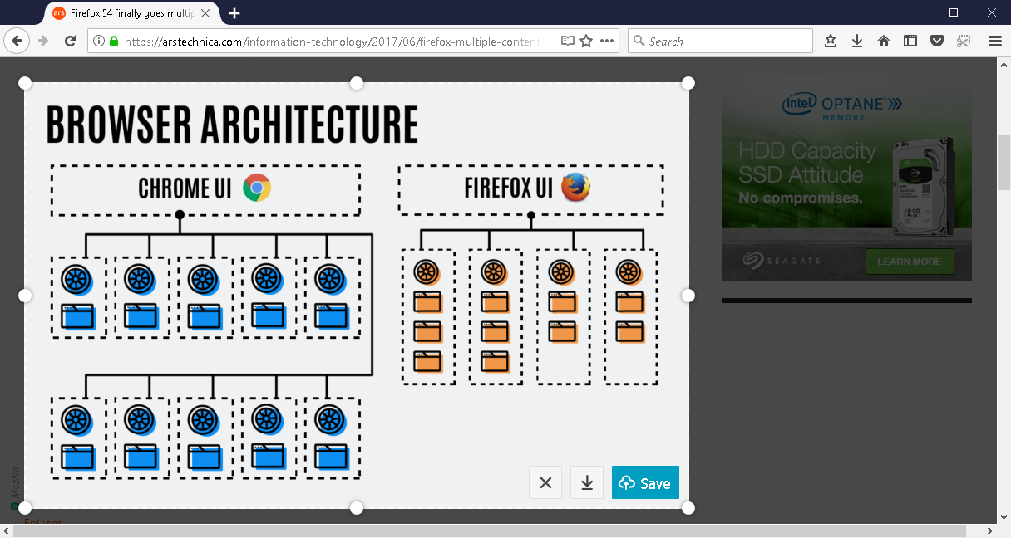The width and height of the screenshot is (1011, 538).
Task: Click the right-middle selection handle
Action: click(688, 296)
